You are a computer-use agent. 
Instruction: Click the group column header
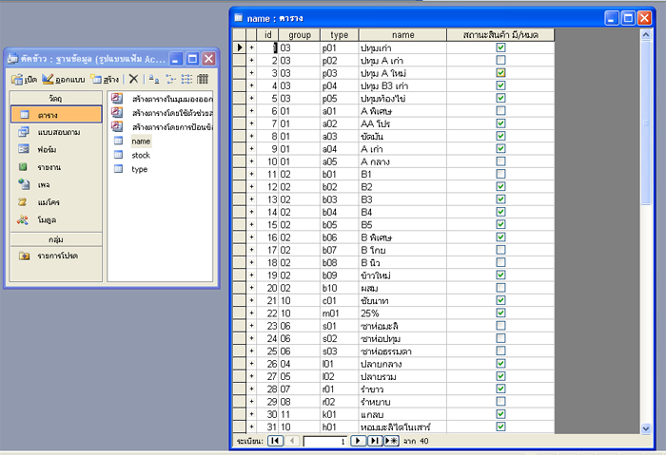tap(300, 35)
